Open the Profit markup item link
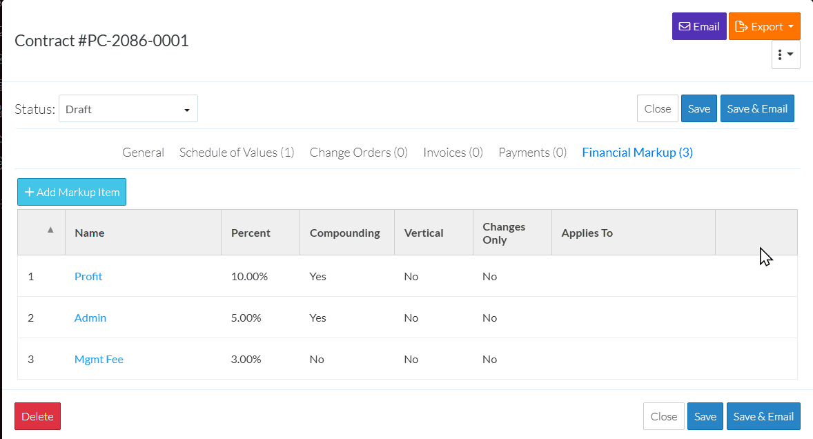 pos(88,276)
